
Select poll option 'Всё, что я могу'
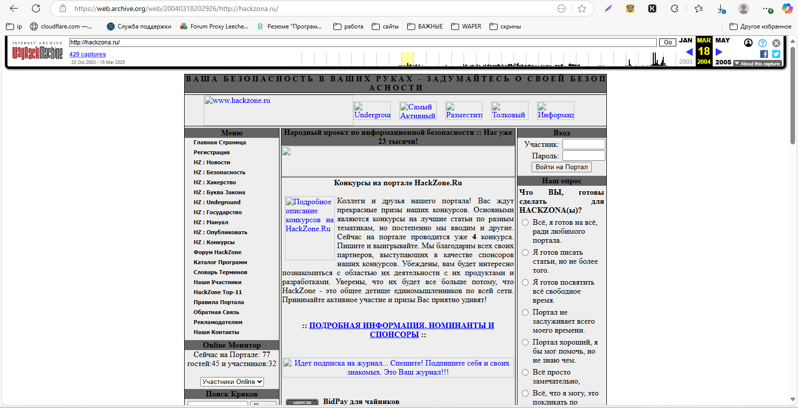pos(525,394)
